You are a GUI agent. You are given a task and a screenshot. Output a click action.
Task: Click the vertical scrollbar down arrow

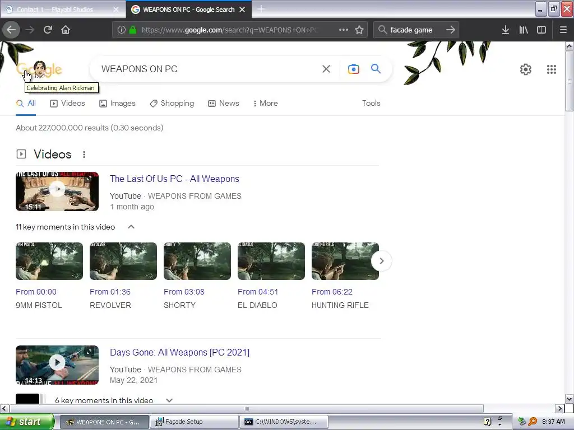click(x=569, y=399)
